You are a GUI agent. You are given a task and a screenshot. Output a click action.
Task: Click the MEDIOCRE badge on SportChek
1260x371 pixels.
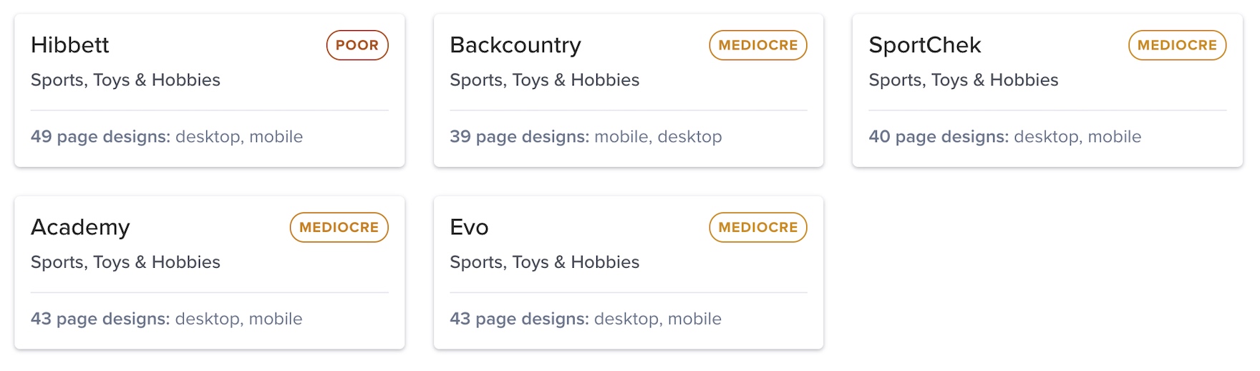tap(1177, 45)
